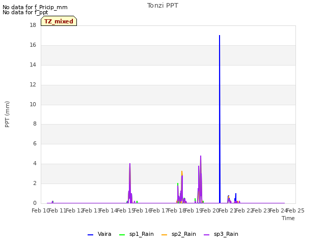Screen dimensions: 326x244
Task: Click the y-axis tick label 18
Action: coord(33,25)
